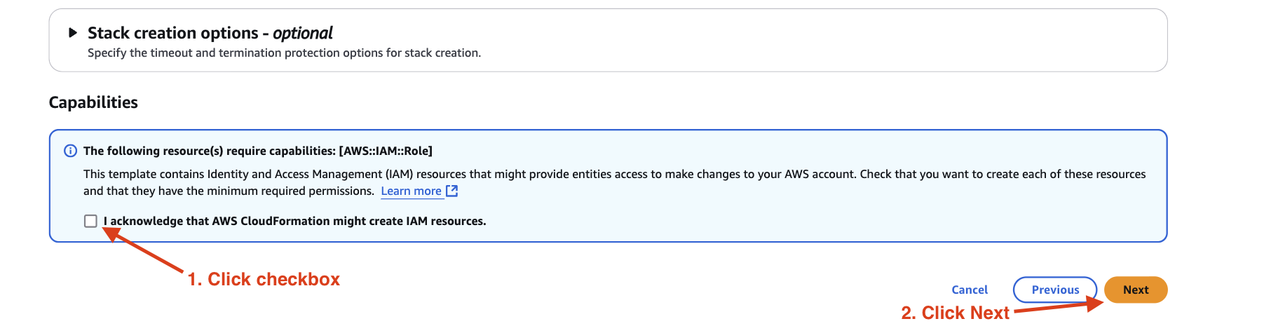Open the Learn more link
1264x326 pixels.
411,191
